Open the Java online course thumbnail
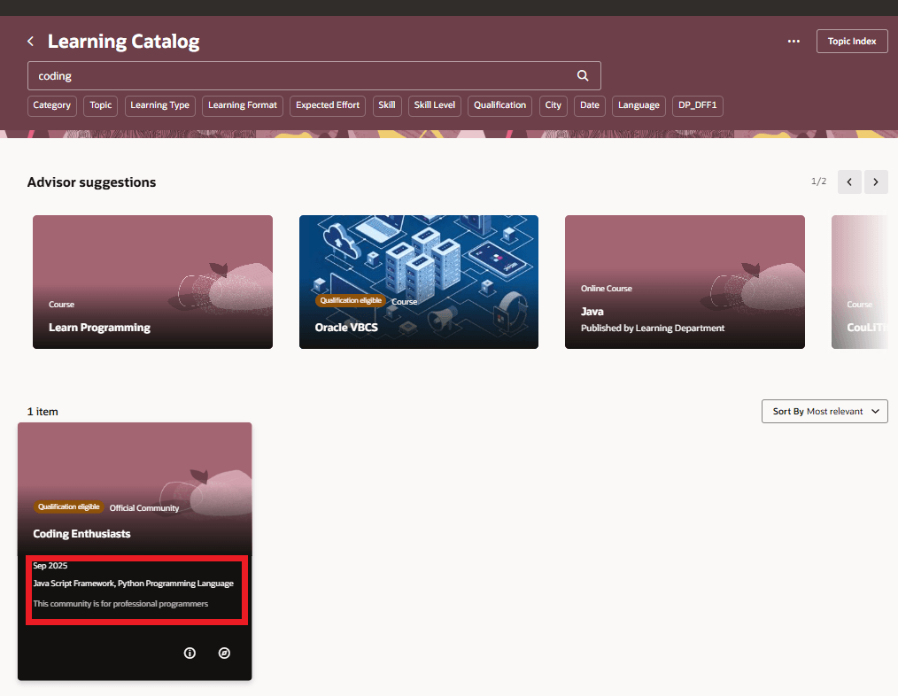 [x=685, y=282]
